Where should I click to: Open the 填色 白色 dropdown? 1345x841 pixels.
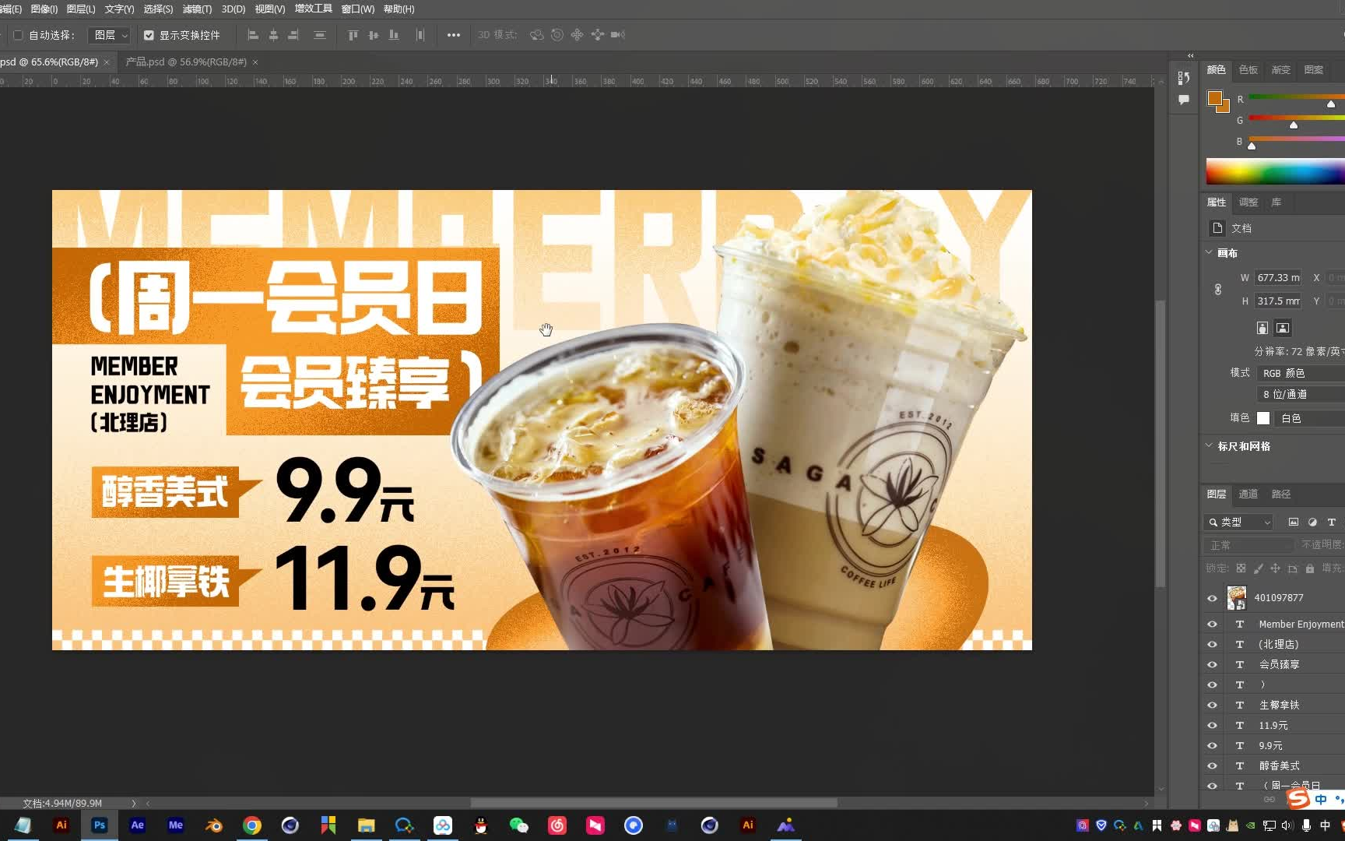pyautogui.click(x=1310, y=418)
